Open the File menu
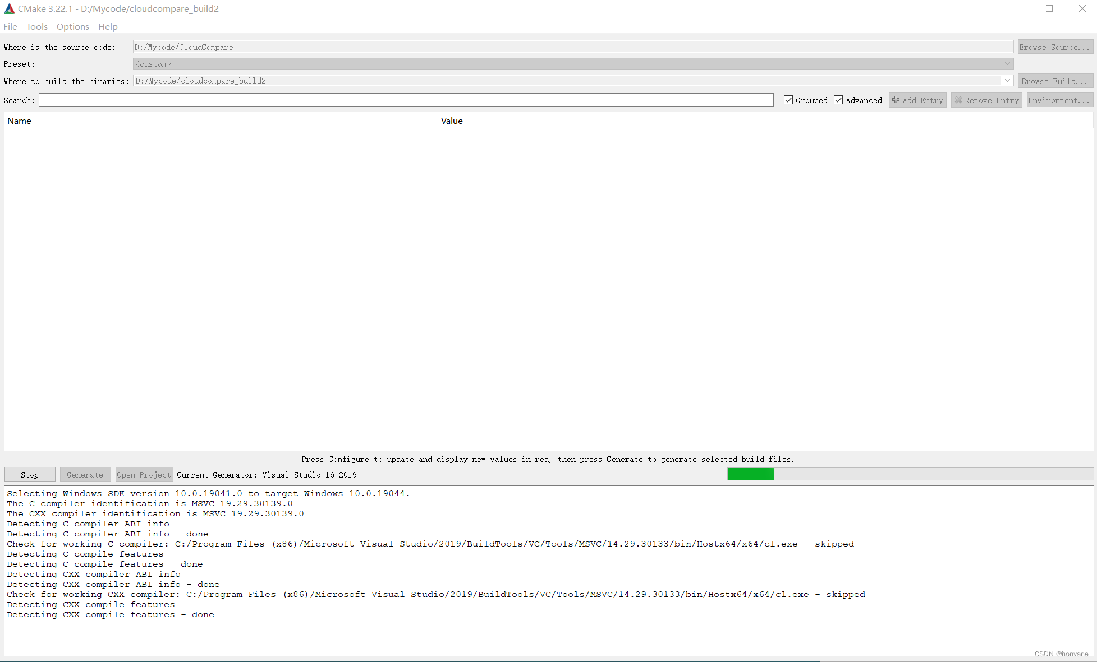 click(x=10, y=26)
